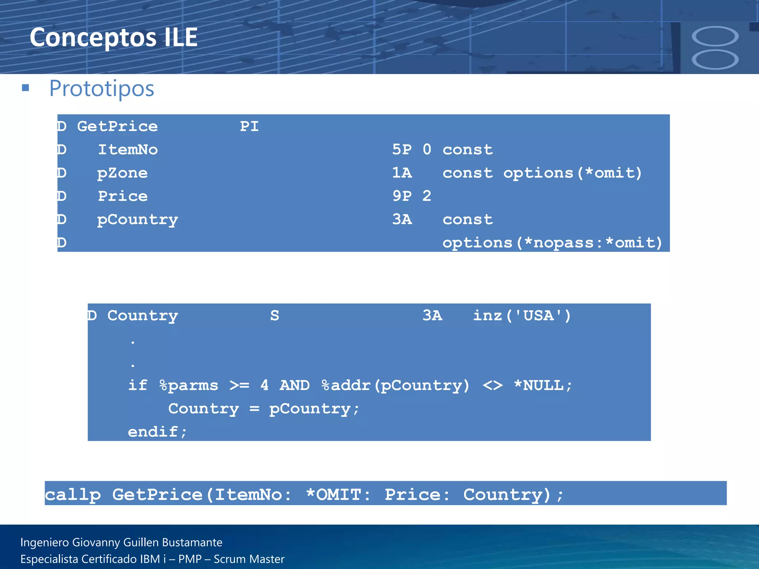Select the 'pZone' parameter name

(122, 173)
